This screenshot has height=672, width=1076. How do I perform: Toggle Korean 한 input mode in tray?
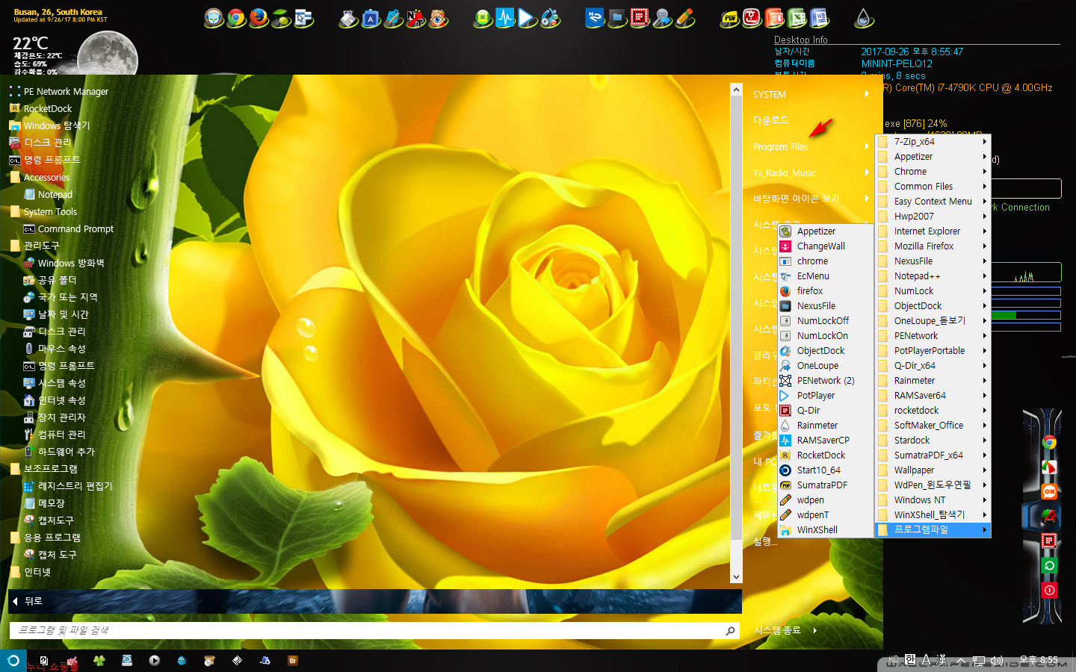910,660
